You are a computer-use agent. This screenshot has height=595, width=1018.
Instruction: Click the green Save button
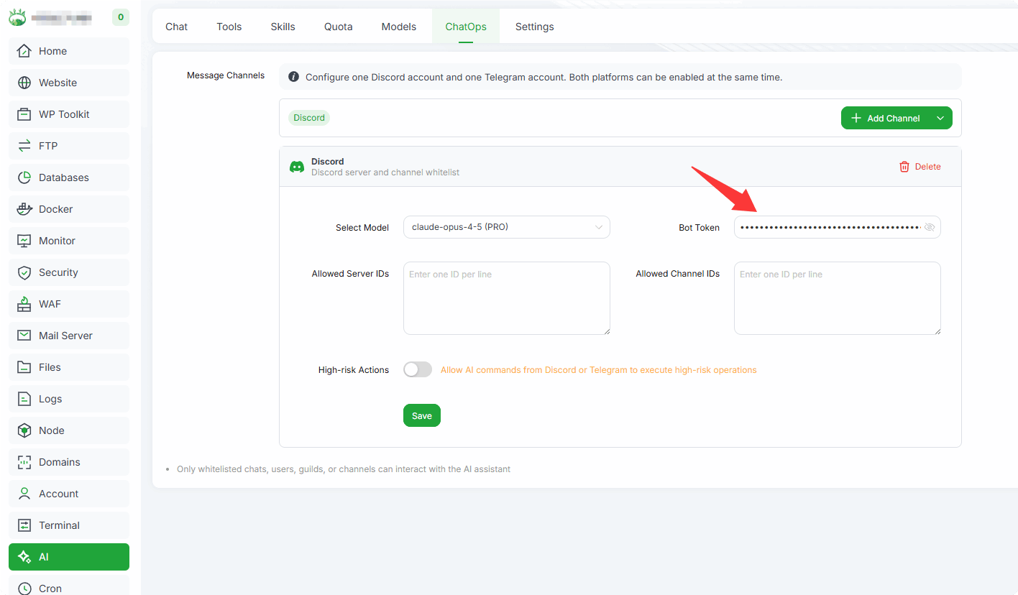[422, 415]
